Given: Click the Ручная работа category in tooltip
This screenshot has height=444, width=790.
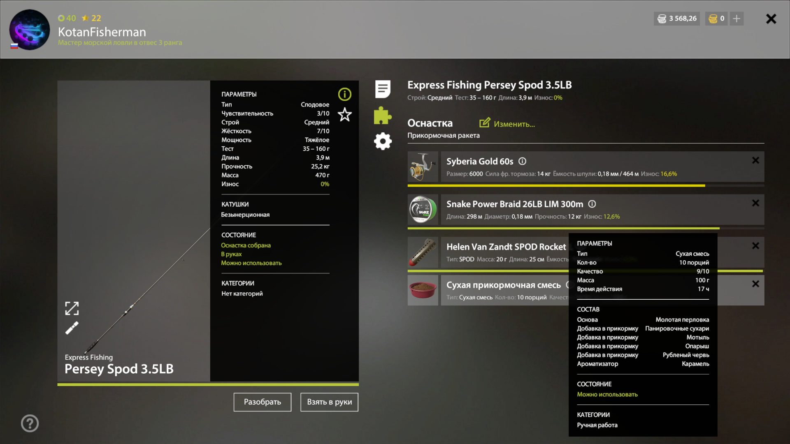Looking at the screenshot, I should pos(597,425).
